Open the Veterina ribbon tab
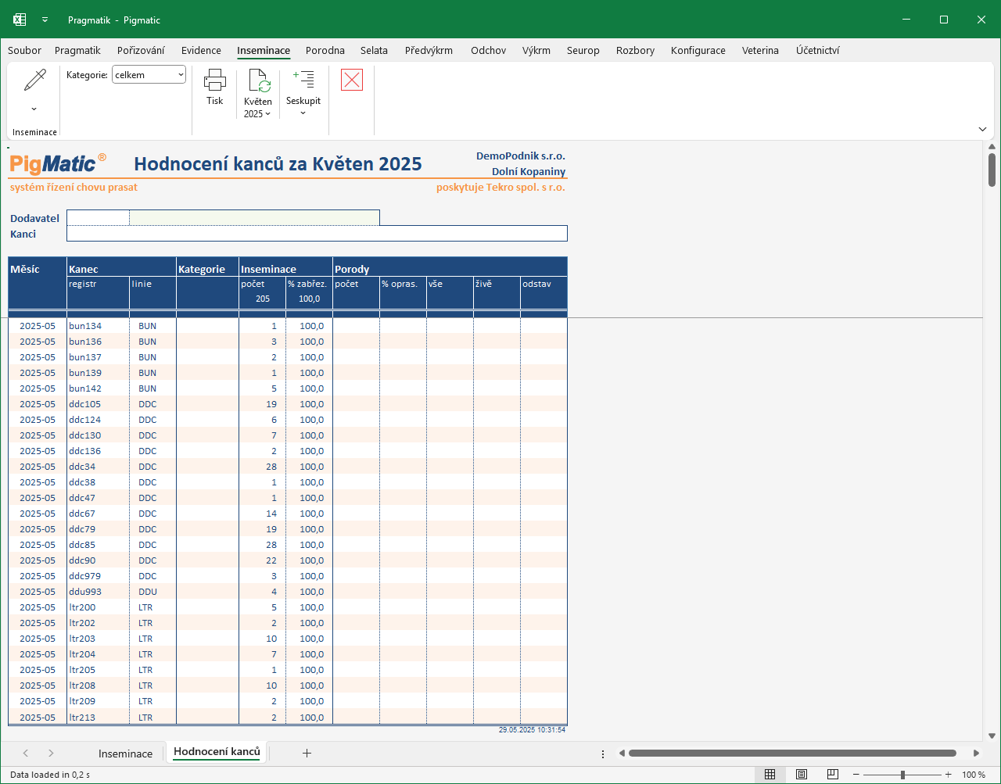 [x=760, y=50]
